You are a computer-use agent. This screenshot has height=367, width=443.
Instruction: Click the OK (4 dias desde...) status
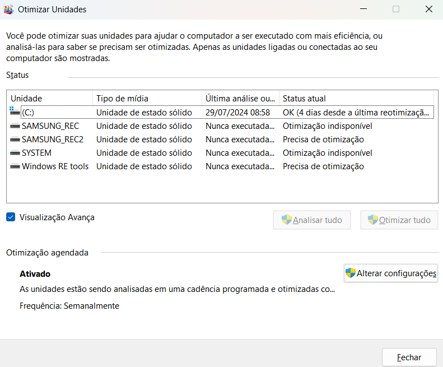(x=356, y=113)
